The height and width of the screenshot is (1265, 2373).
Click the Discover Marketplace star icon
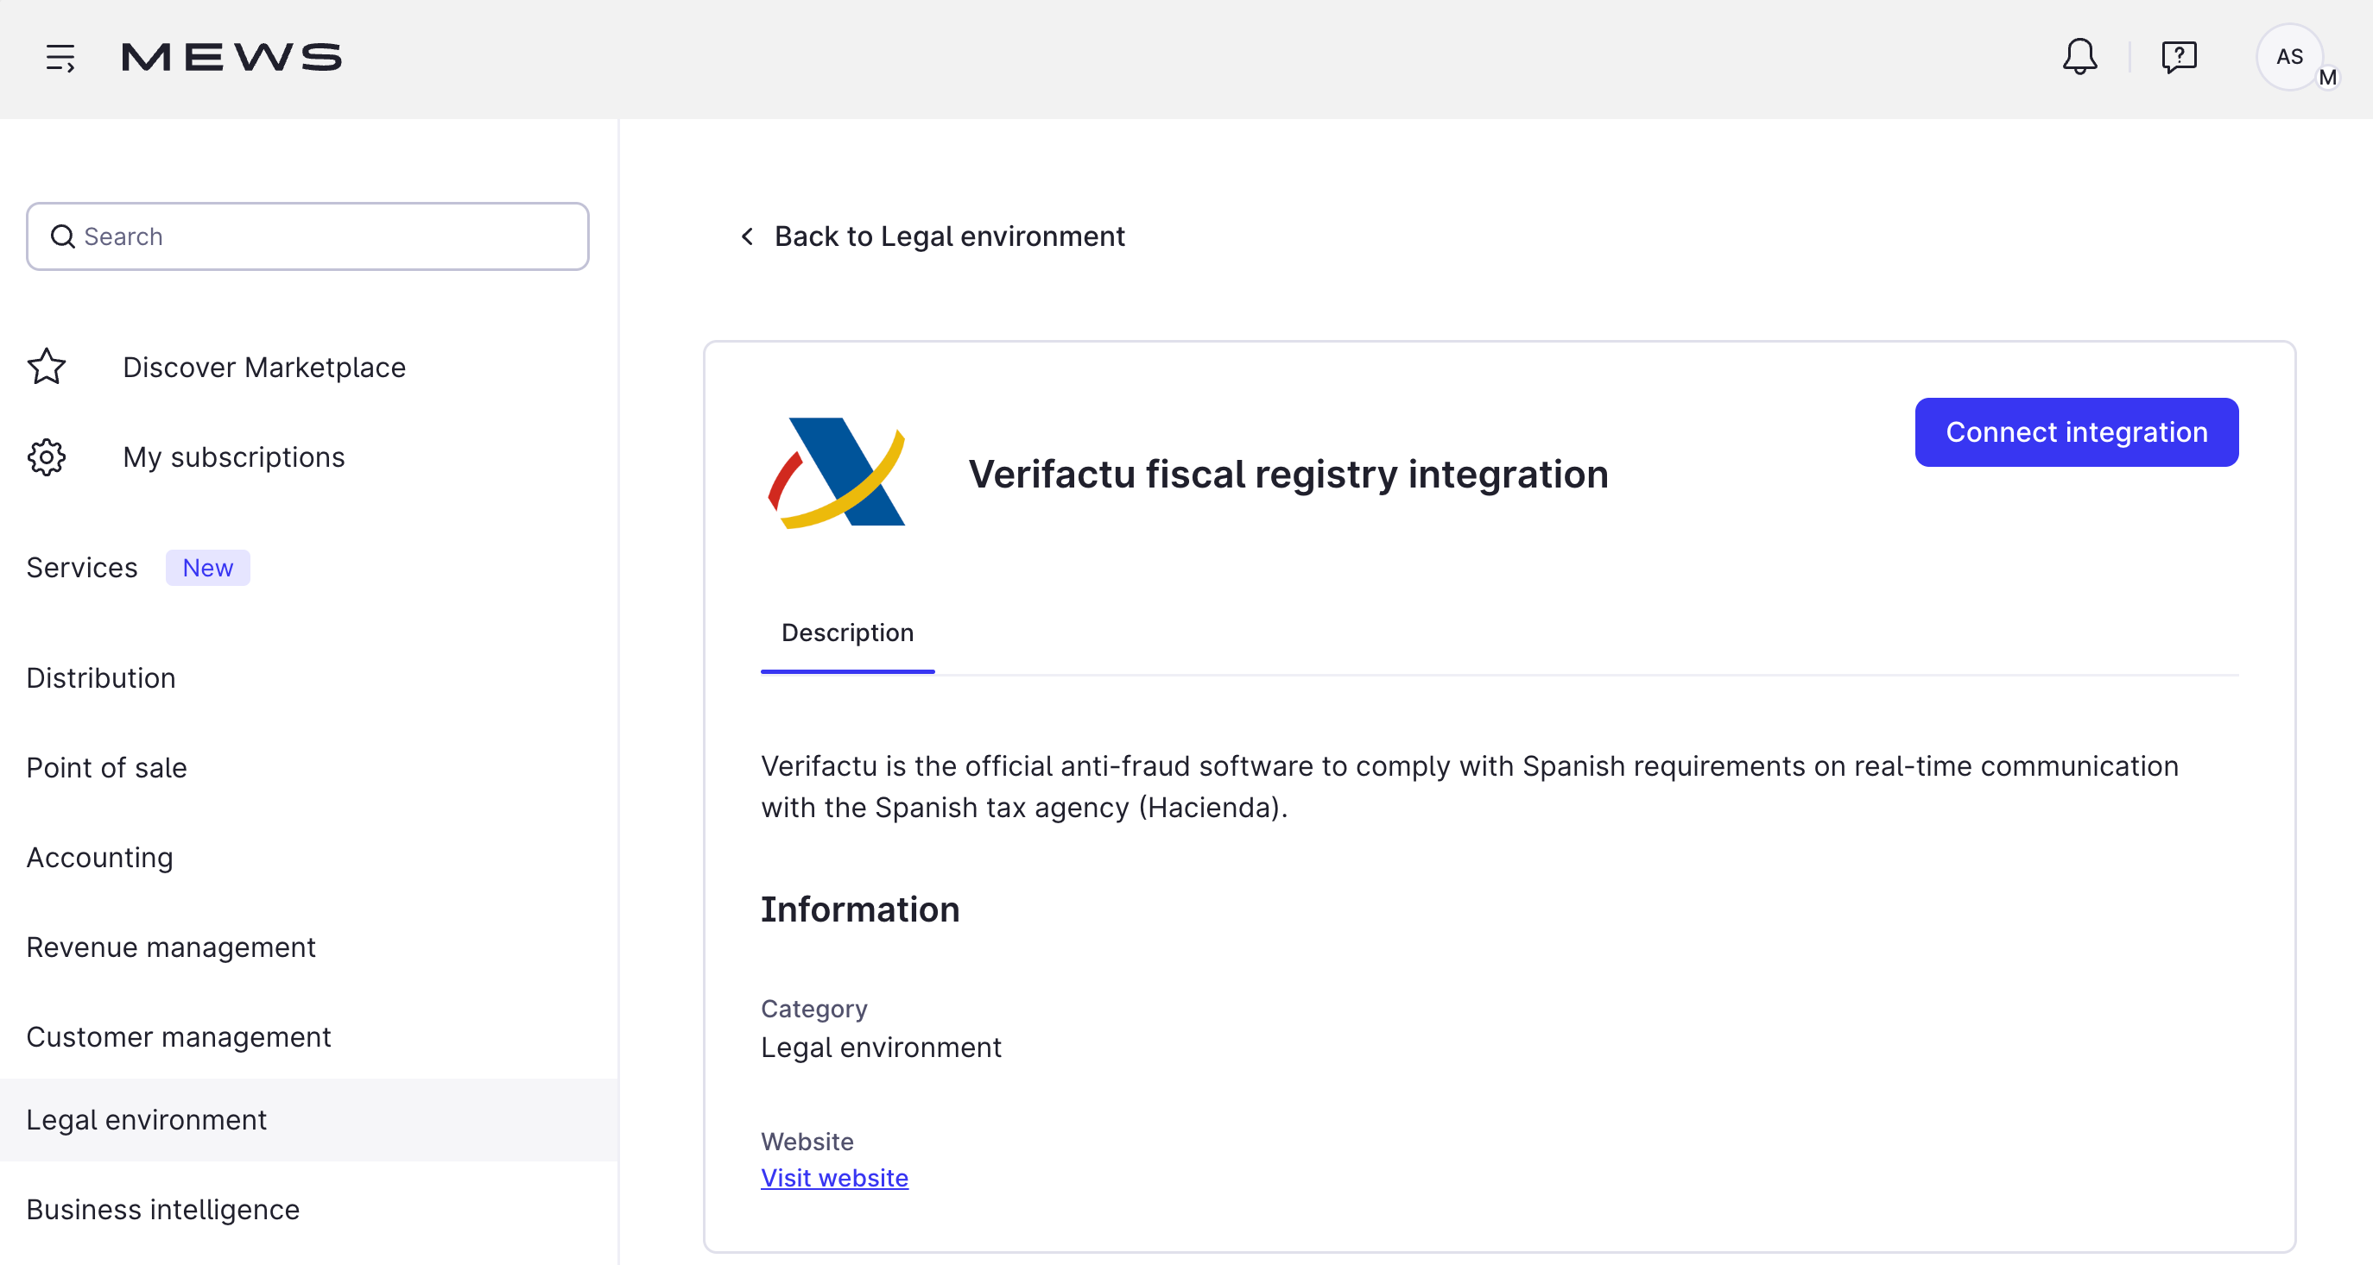point(46,367)
